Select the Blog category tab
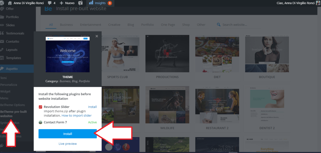Viewport: 321px width, 153px height. [131, 24]
